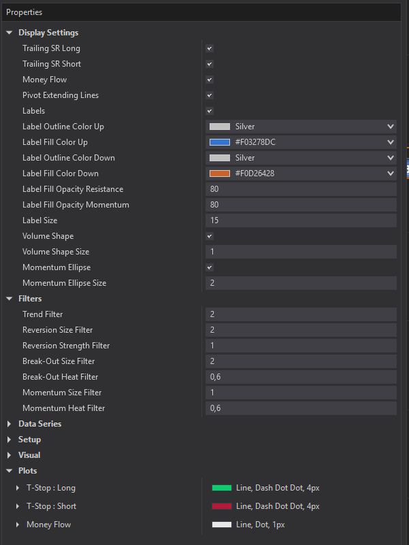The width and height of the screenshot is (409, 545).
Task: Collapse the Display Settings section
Action: (10, 33)
